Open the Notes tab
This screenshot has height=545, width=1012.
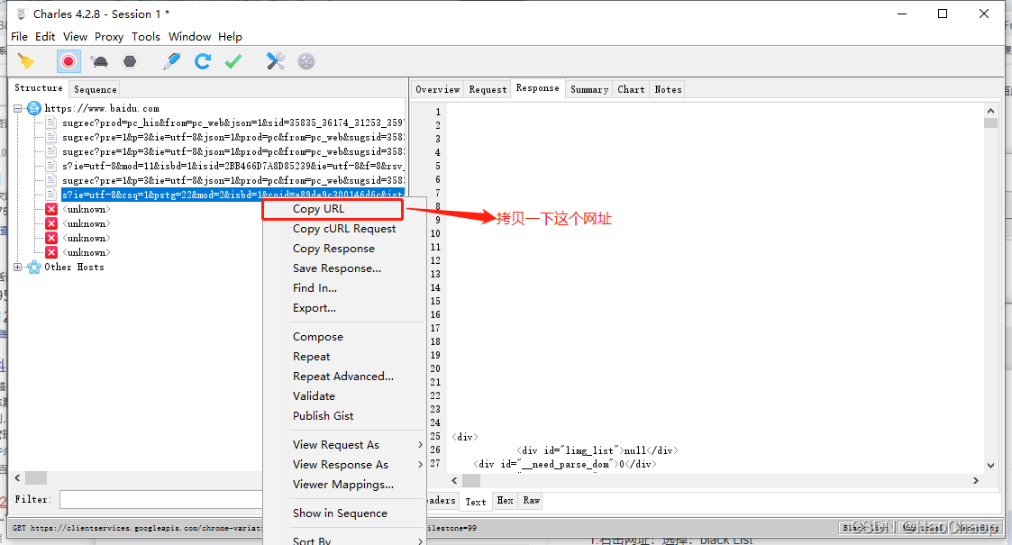click(668, 90)
